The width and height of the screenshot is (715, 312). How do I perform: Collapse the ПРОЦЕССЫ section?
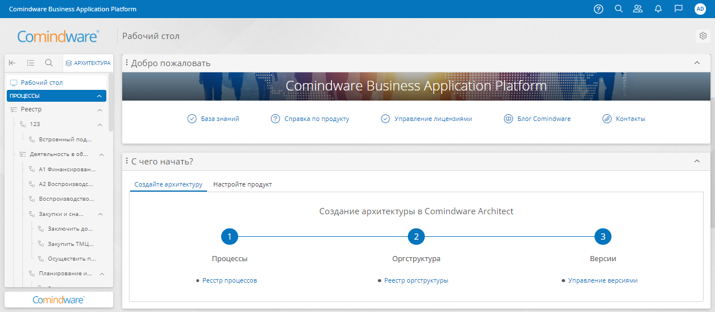coord(99,96)
